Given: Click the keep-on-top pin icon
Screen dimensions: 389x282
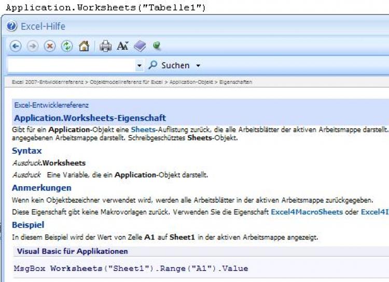Looking at the screenshot, I should (x=157, y=46).
